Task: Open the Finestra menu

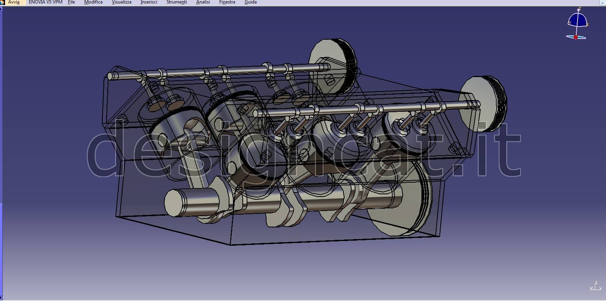Action: coord(227,2)
